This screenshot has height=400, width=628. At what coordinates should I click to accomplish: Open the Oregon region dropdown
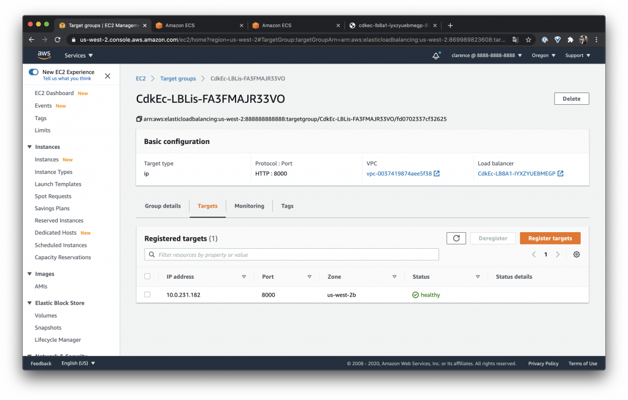pyautogui.click(x=543, y=56)
